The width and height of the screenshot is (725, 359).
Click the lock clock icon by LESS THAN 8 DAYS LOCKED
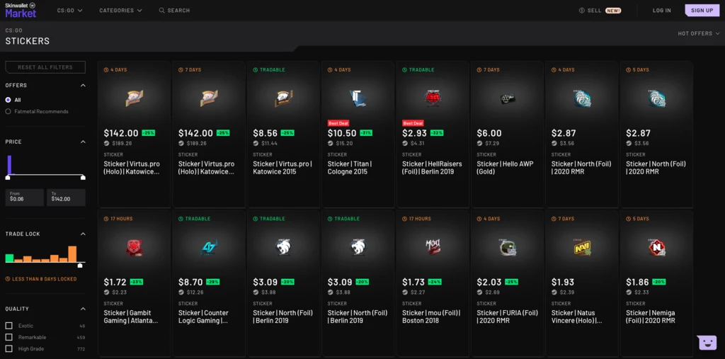[7, 279]
